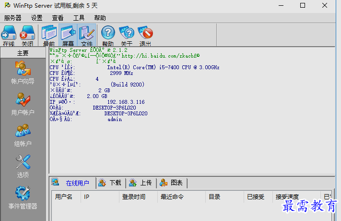The height and width of the screenshot is (221, 341).
Task: Click the 最近命令 column header
Action: (181, 197)
